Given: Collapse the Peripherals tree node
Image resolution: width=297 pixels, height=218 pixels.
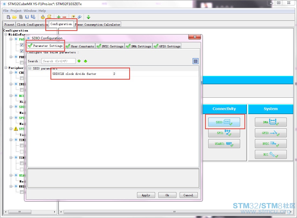Looking at the screenshot, I should tap(6, 68).
